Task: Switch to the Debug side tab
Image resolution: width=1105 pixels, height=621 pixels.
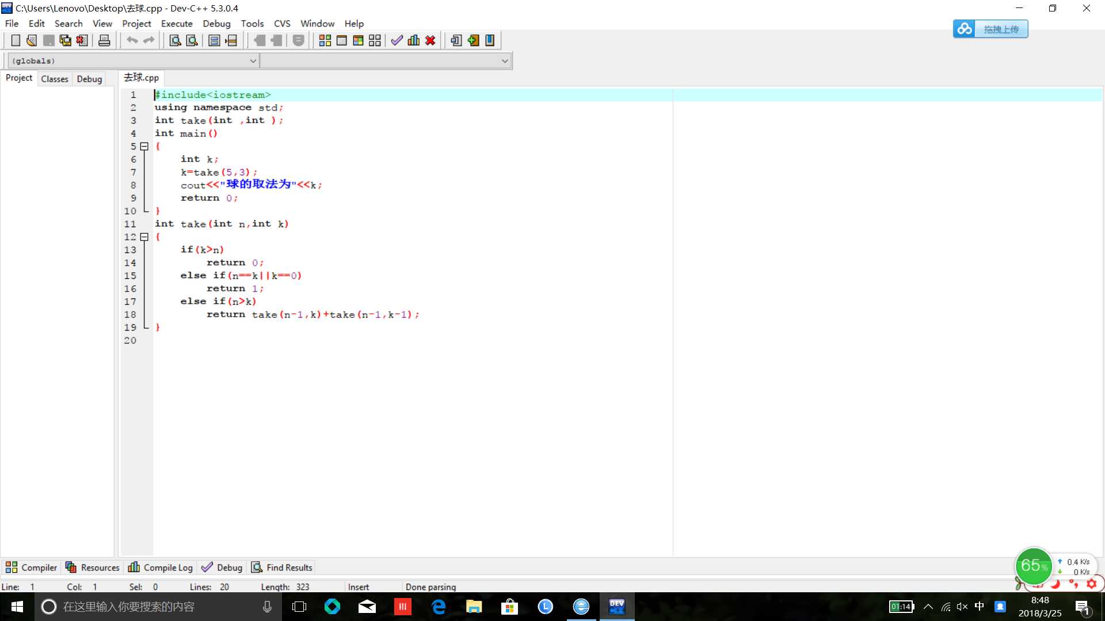Action: 89,79
